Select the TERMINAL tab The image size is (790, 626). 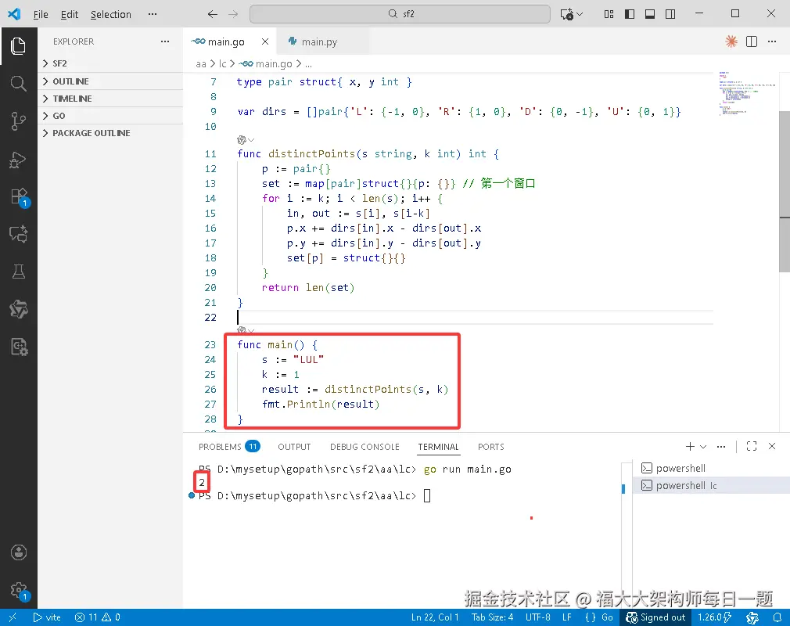[x=438, y=447]
